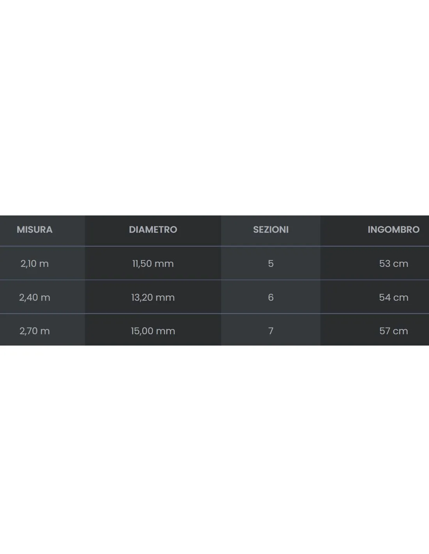Click the 54 cm ingombro cell

point(394,297)
